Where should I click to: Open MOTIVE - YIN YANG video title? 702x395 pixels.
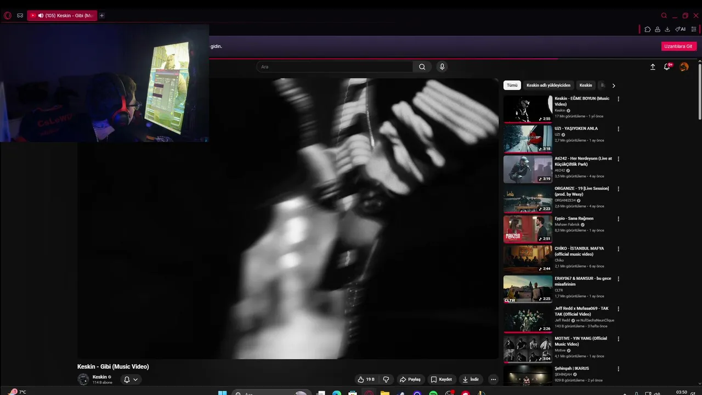click(x=581, y=341)
